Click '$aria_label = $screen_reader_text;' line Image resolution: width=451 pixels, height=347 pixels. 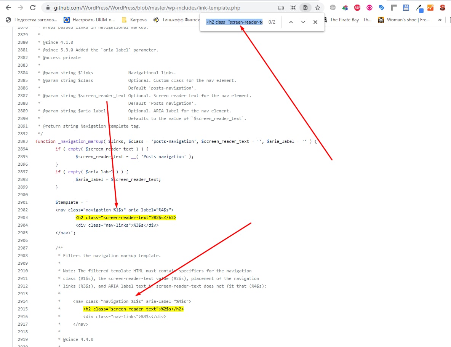pos(118,179)
